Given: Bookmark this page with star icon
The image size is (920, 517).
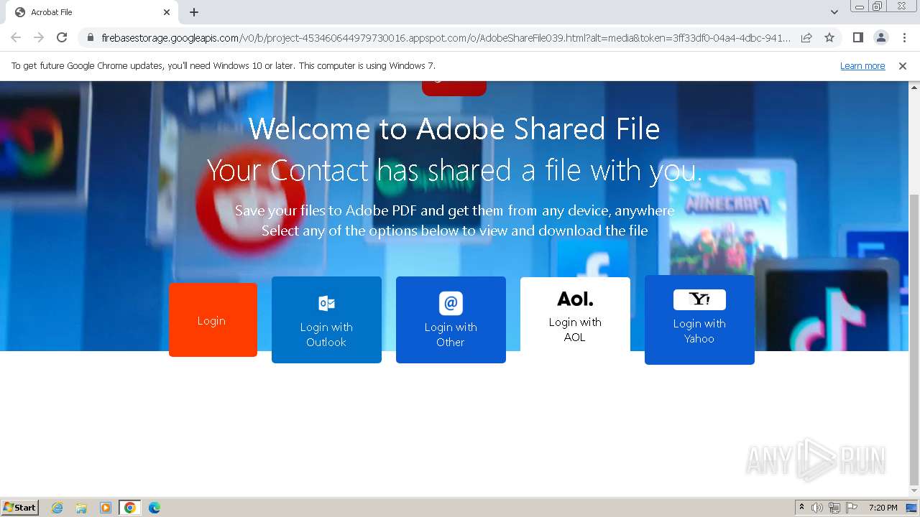Looking at the screenshot, I should tap(829, 37).
